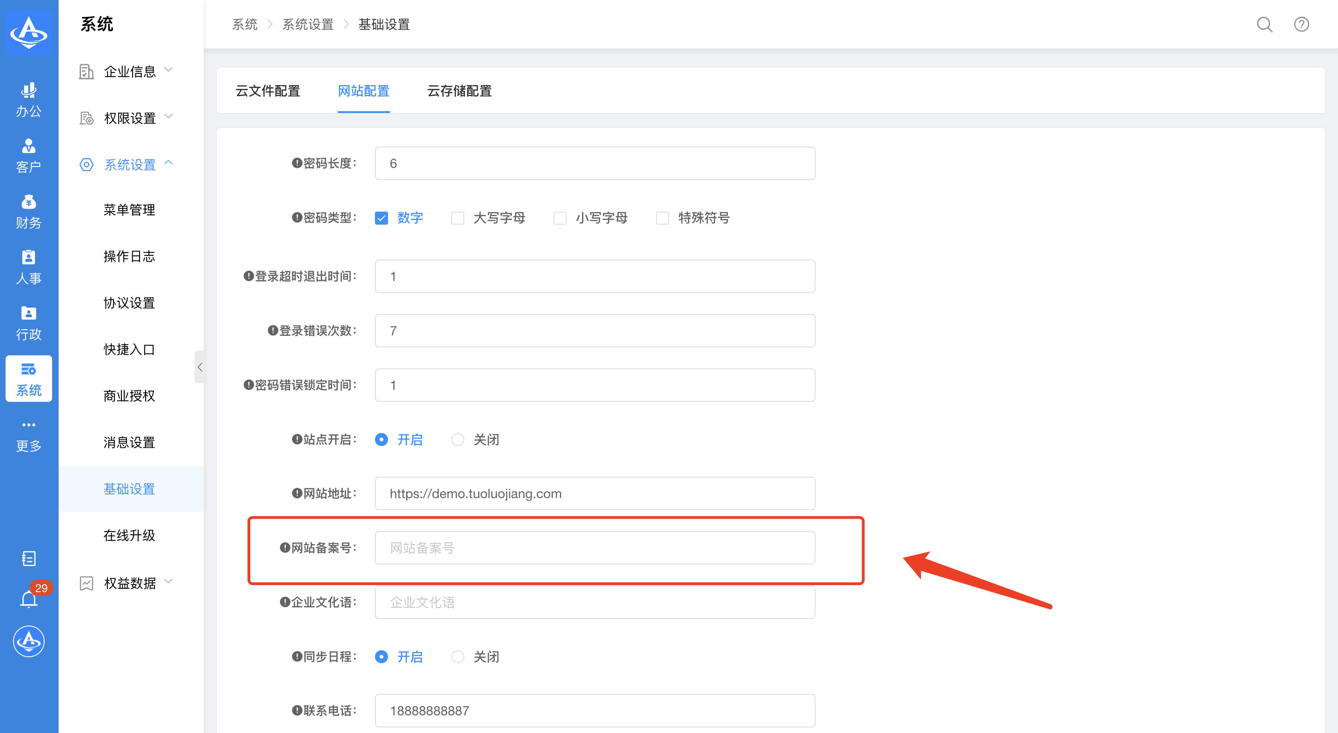
Task: Expand the 权限设置 sidebar menu
Action: point(130,118)
